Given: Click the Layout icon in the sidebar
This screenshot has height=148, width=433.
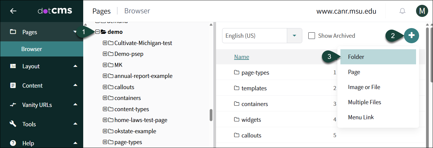Looking at the screenshot, I should pos(13,66).
